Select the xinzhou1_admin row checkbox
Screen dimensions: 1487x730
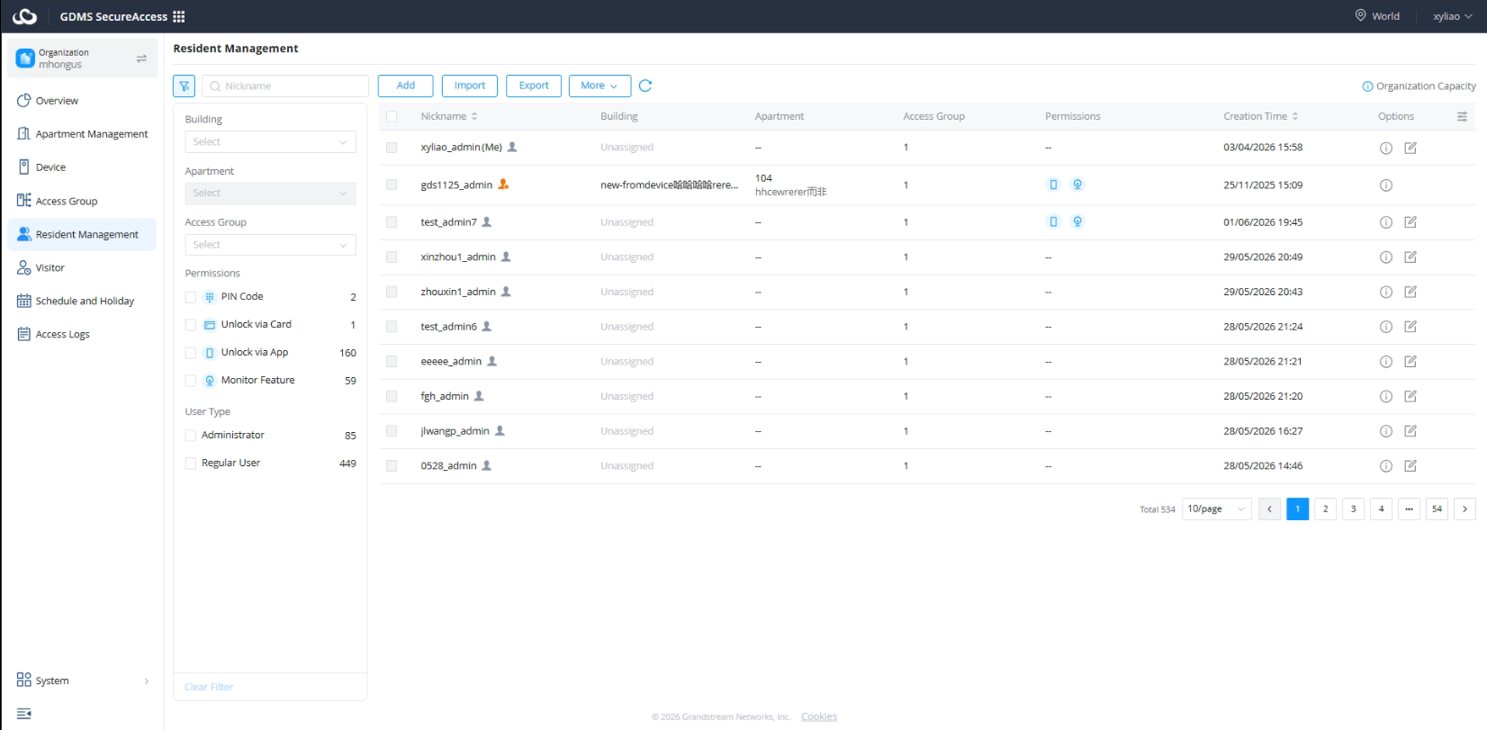coord(392,257)
